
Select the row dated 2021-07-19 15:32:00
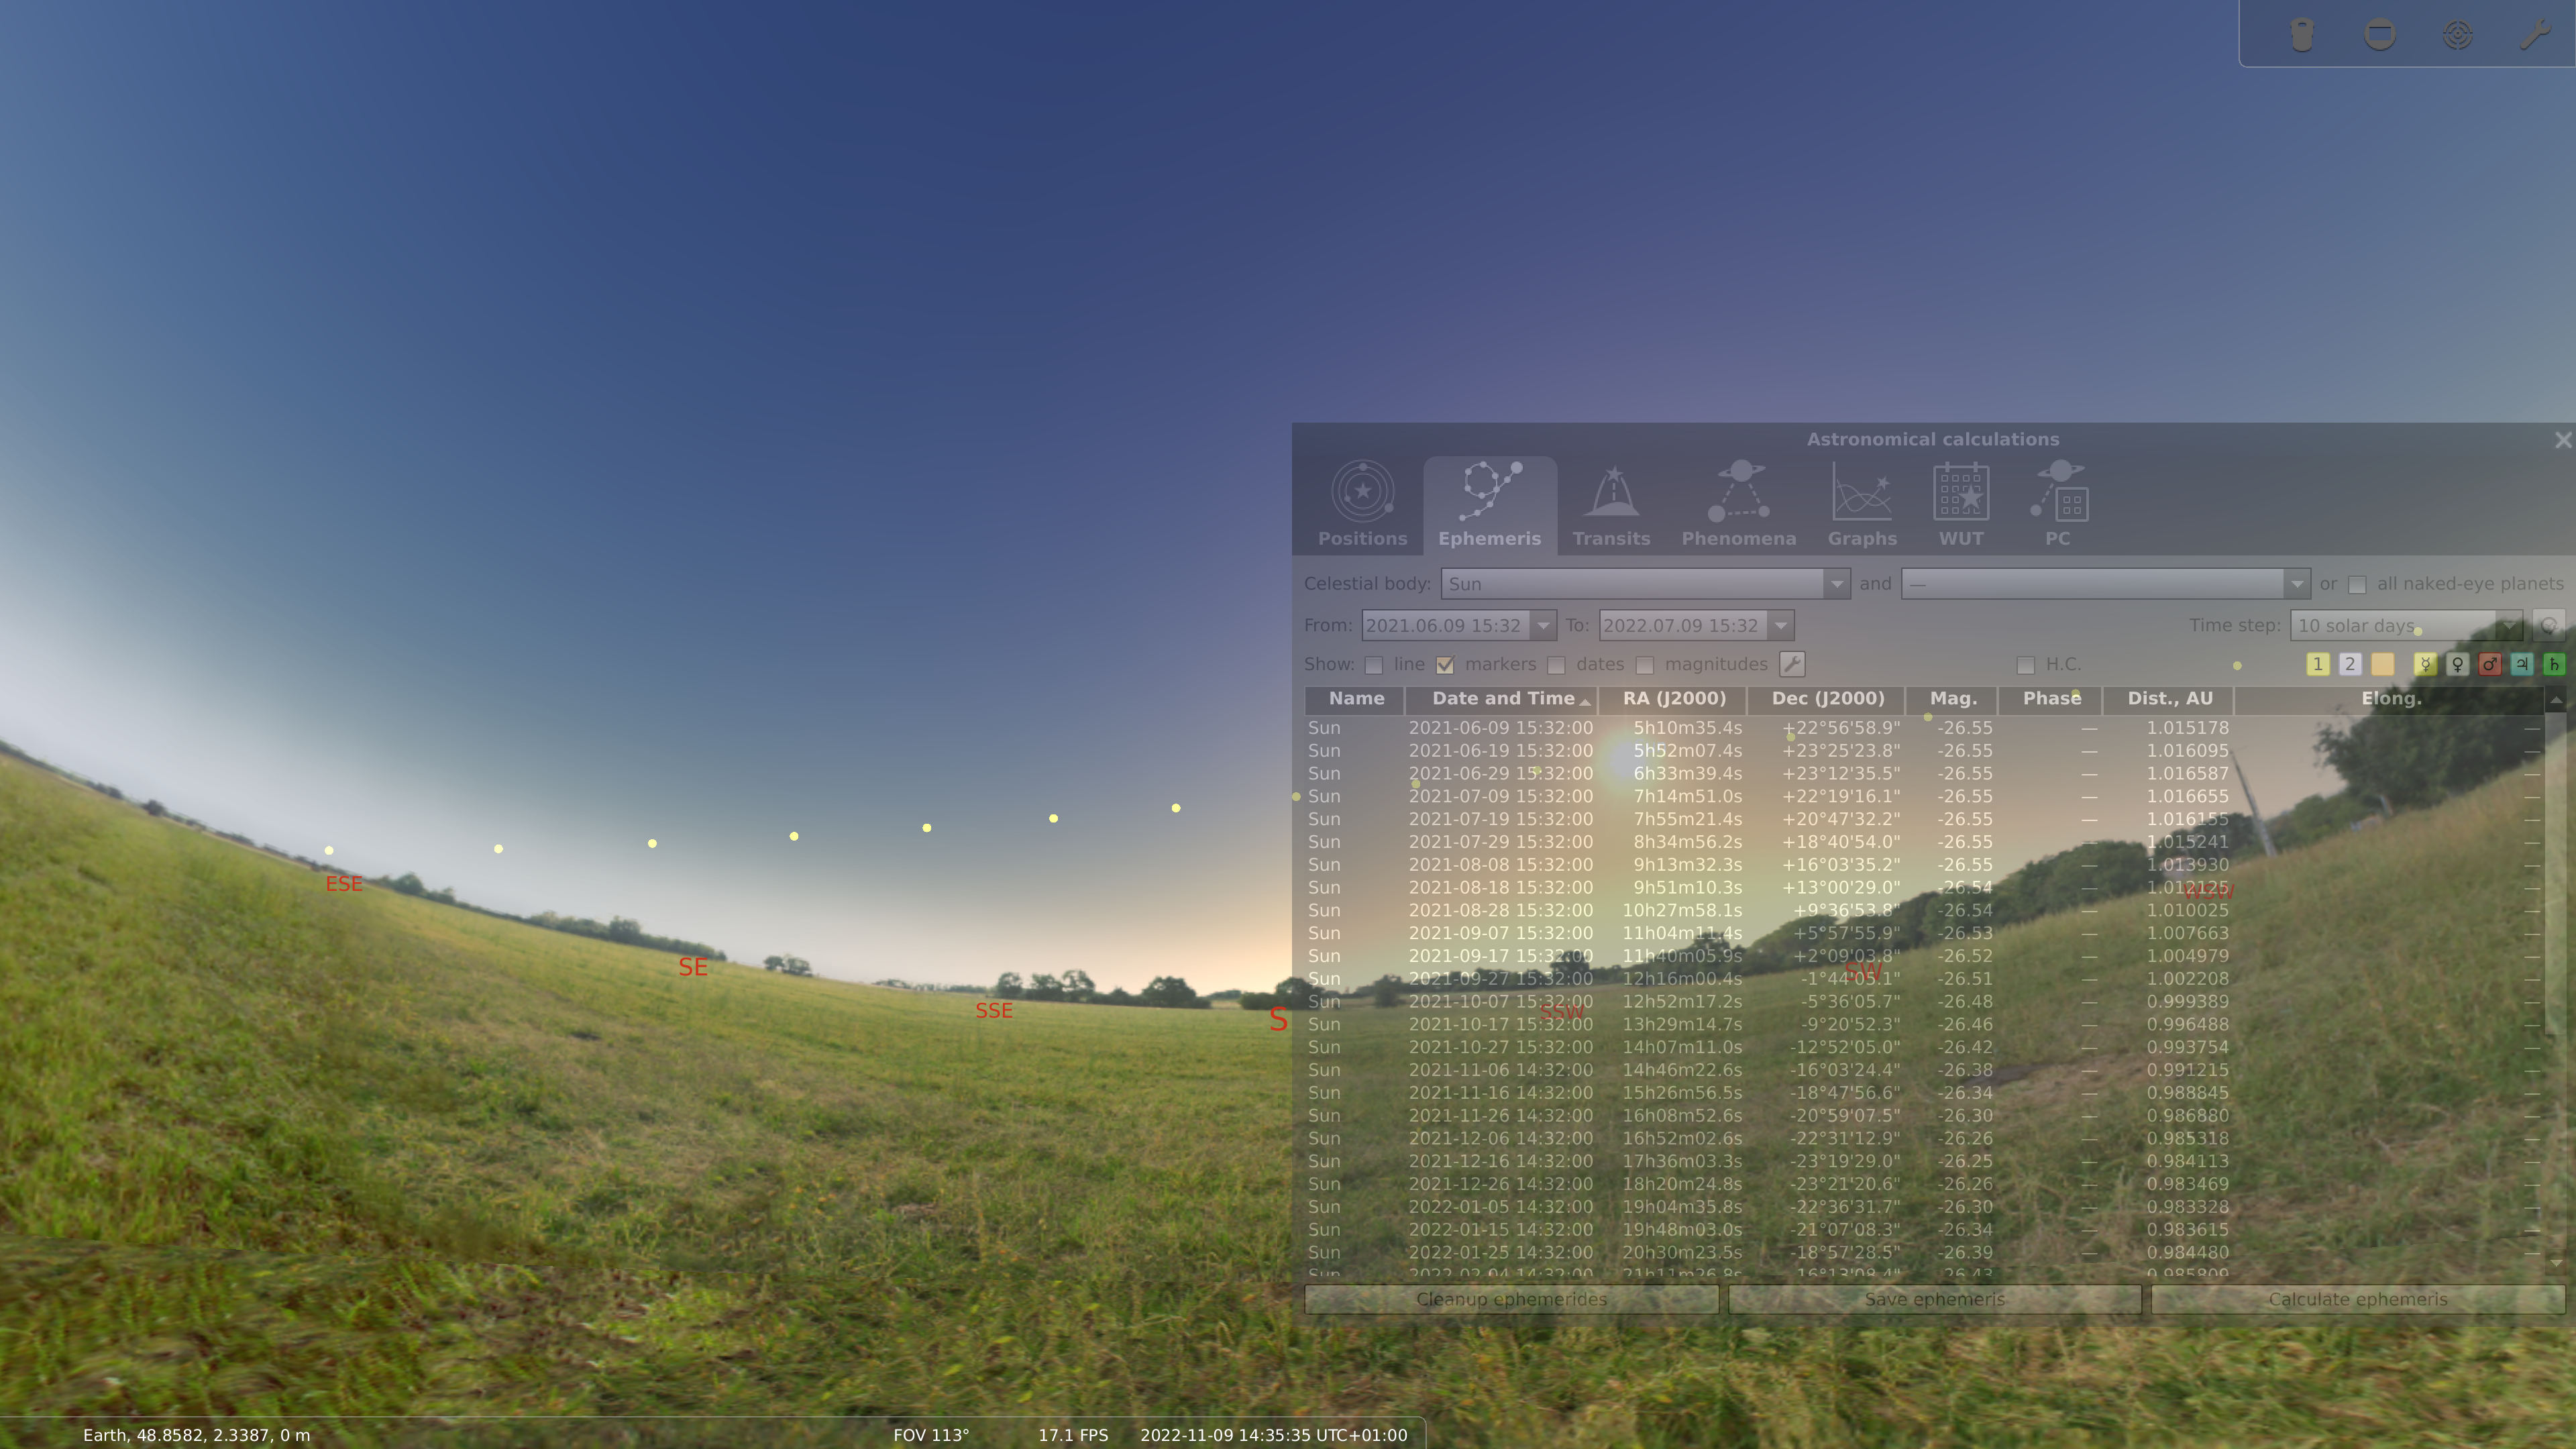[1924, 819]
